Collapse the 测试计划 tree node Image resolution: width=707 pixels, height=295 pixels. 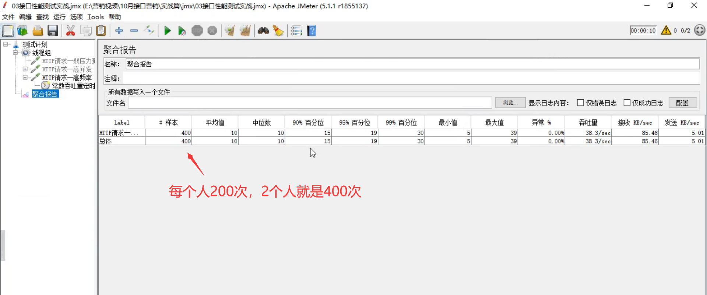pyautogui.click(x=6, y=44)
